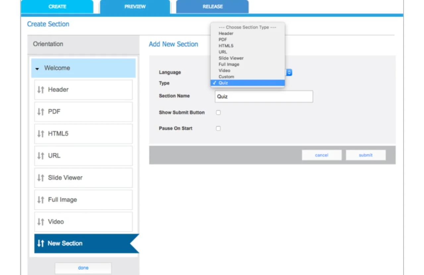Select the Full Image section in the sidebar
The height and width of the screenshot is (275, 424).
pyautogui.click(x=83, y=200)
